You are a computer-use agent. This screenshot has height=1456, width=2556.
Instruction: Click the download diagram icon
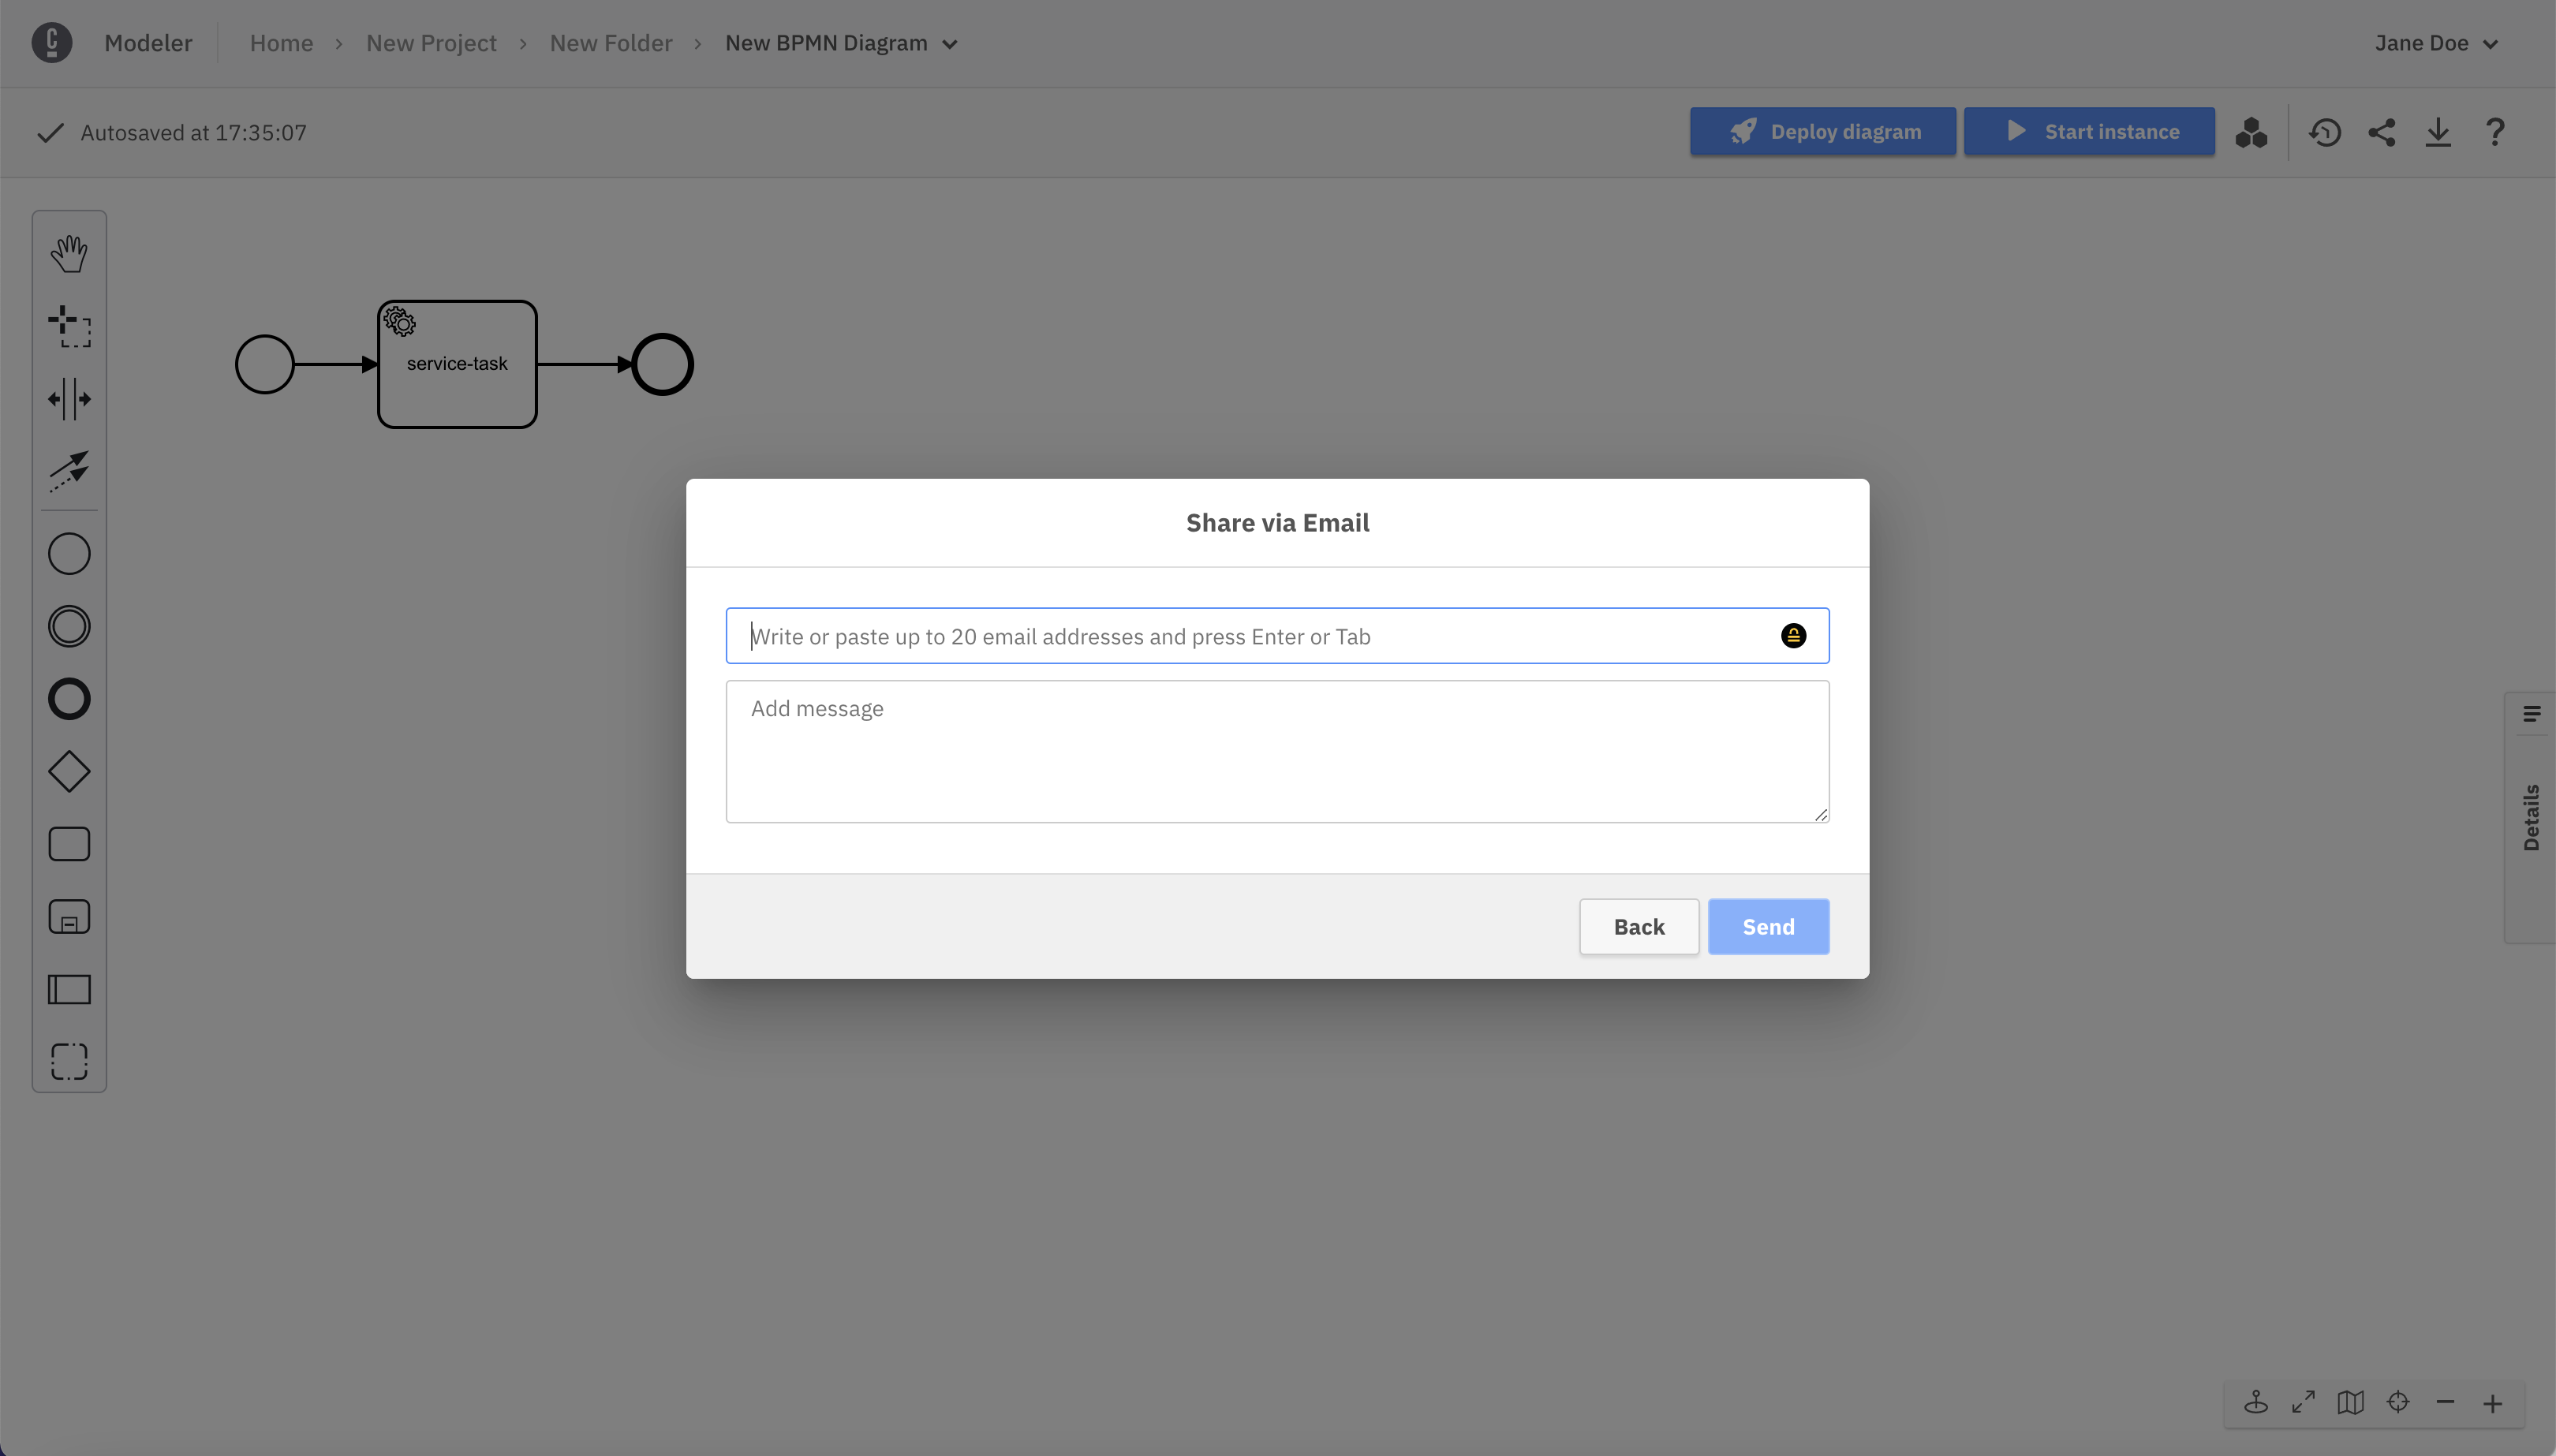click(x=2438, y=133)
